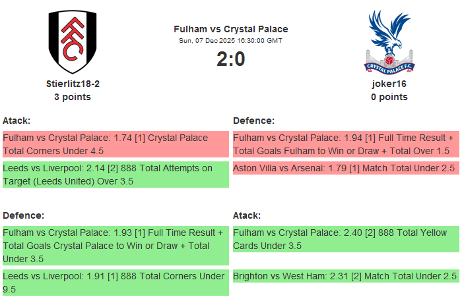Viewport: 462px width, 303px height.
Task: Select Crystal Palace Win or Draw Under 3.5 bet
Action: [115, 246]
